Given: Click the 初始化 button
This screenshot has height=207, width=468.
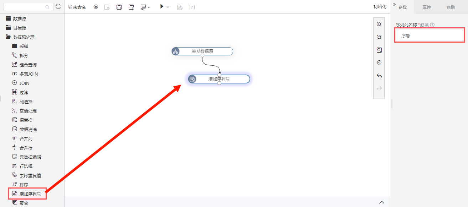Looking at the screenshot, I should pyautogui.click(x=380, y=7).
